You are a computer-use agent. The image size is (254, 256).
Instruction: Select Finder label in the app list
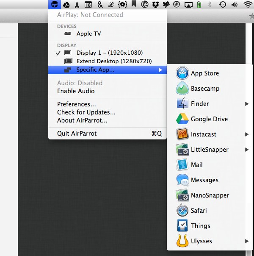(x=200, y=104)
